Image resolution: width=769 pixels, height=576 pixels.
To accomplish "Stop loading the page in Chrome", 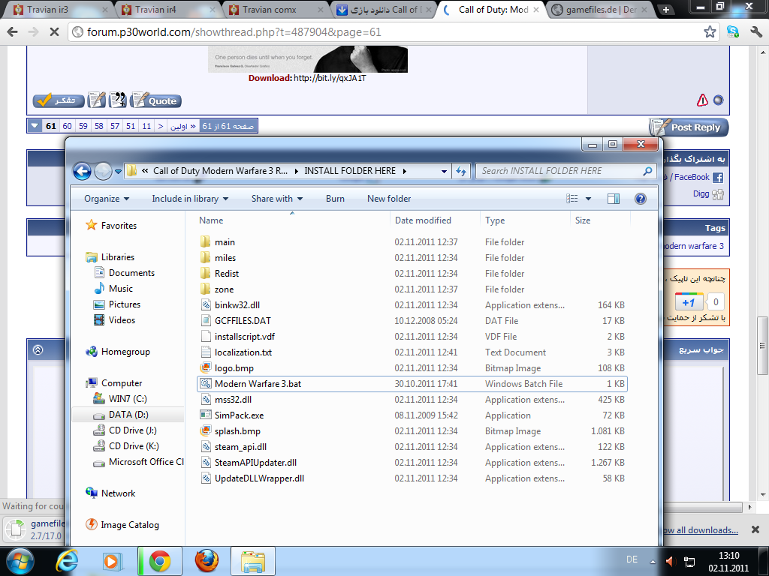I will click(54, 31).
